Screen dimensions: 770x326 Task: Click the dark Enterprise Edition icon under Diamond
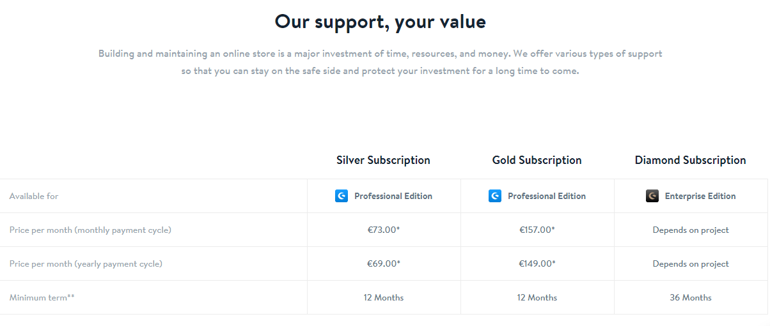652,196
